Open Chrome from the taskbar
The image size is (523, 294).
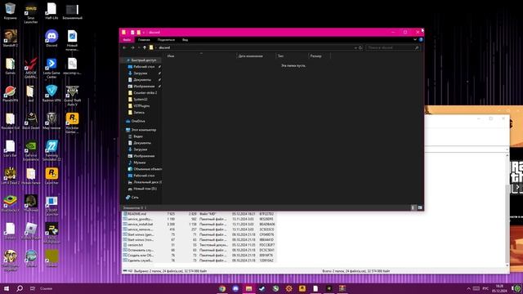[x=222, y=288]
